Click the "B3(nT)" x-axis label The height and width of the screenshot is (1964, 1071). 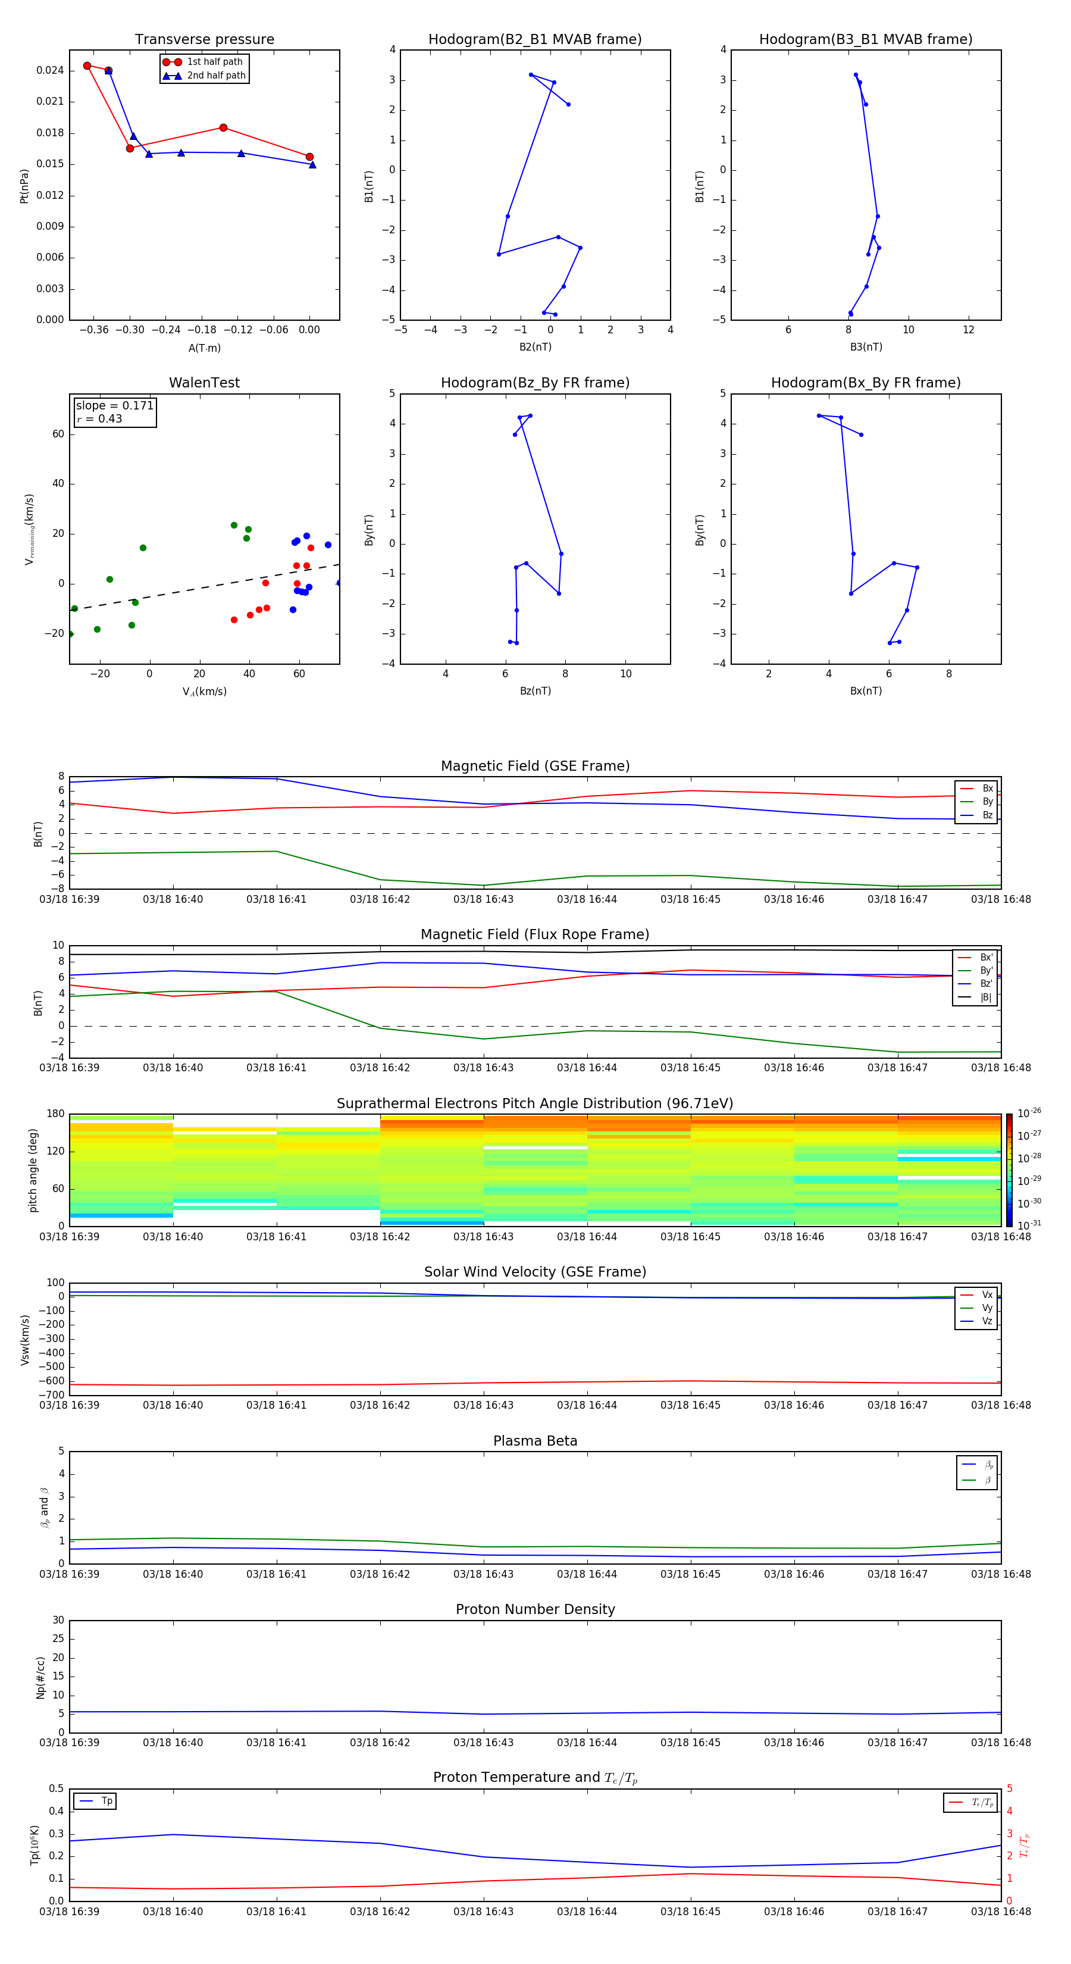[866, 347]
